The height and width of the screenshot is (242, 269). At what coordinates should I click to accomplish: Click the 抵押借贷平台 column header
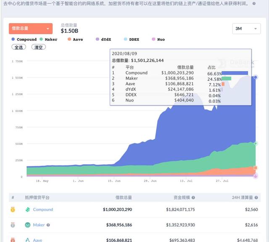[x=37, y=197]
